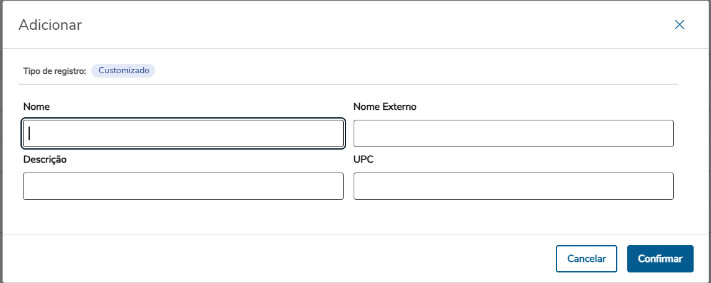Viewport: 711px width, 283px height.
Task: Click the Nome field label
Action: [x=37, y=107]
